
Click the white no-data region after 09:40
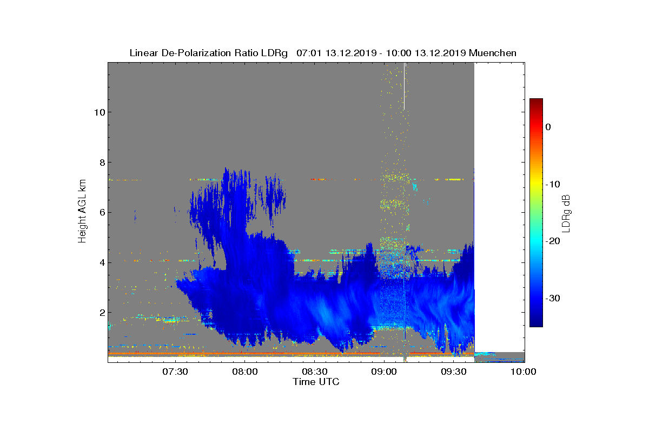pos(499,207)
